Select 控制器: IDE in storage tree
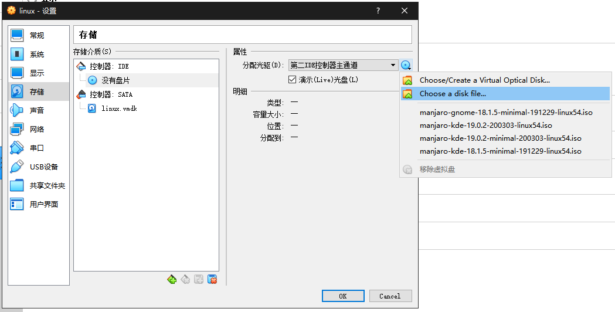The image size is (615, 312). click(x=109, y=66)
